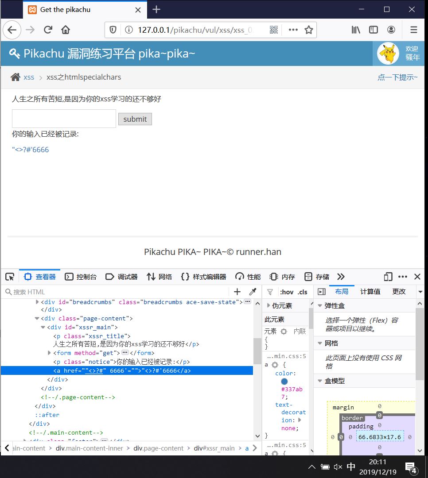Pick a color with the eyedropper
Image resolution: width=428 pixels, height=478 pixels.
coord(253,292)
